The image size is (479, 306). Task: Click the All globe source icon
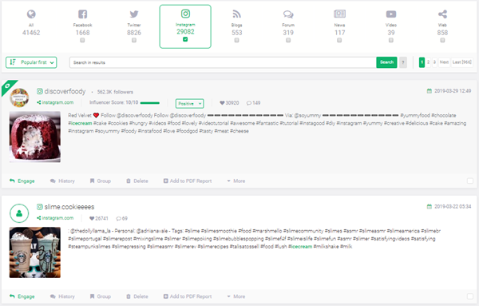31,14
